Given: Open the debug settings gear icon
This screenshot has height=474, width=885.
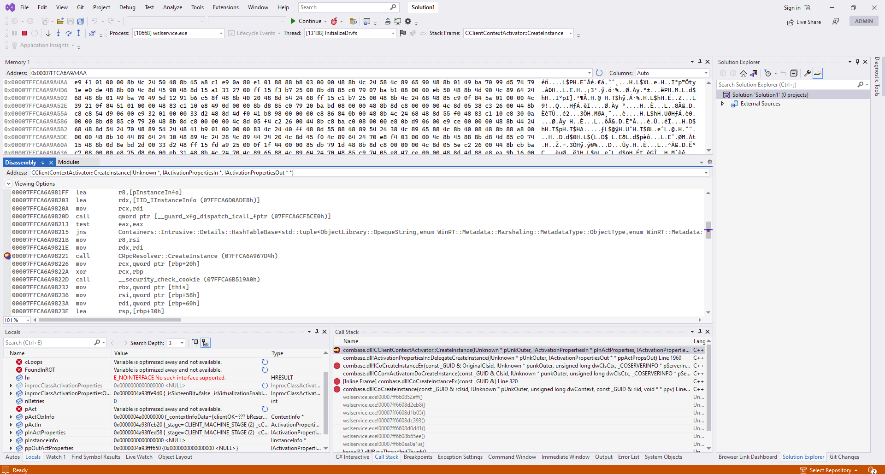Looking at the screenshot, I should [408, 21].
